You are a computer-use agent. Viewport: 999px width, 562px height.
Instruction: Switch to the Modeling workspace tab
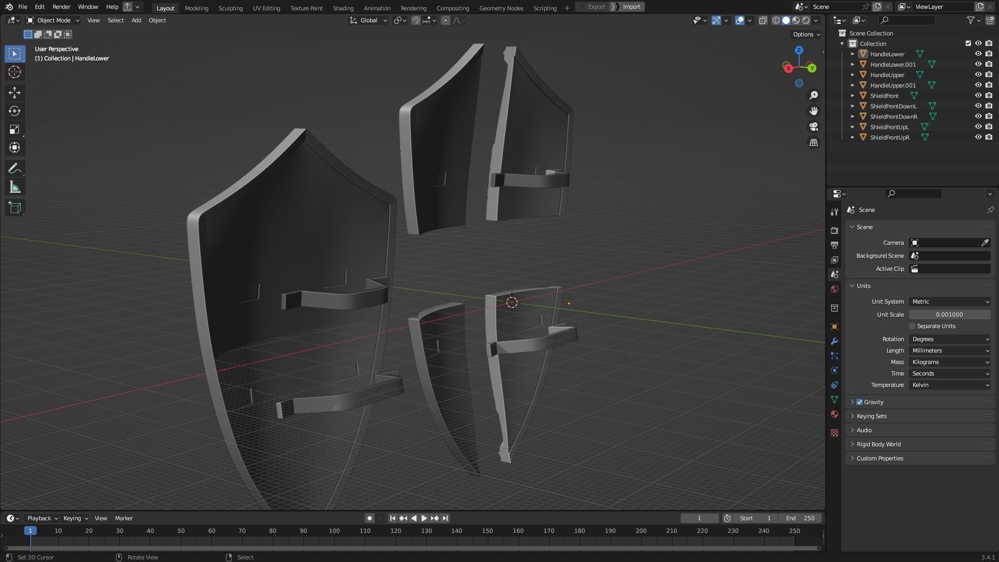click(196, 8)
